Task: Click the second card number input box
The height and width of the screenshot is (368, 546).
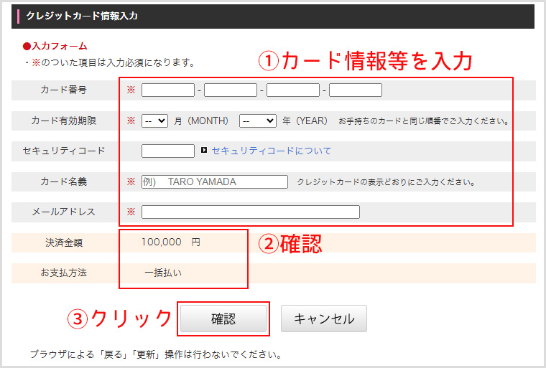Action: tap(231, 90)
